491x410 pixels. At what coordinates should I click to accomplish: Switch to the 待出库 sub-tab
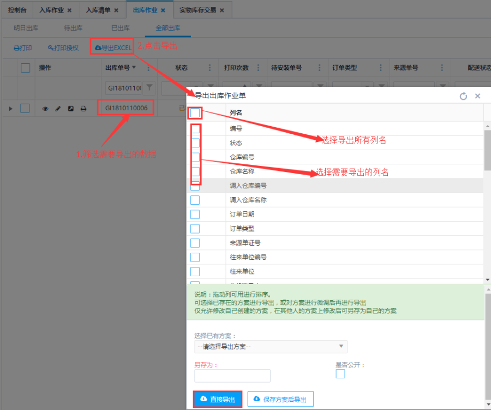73,28
